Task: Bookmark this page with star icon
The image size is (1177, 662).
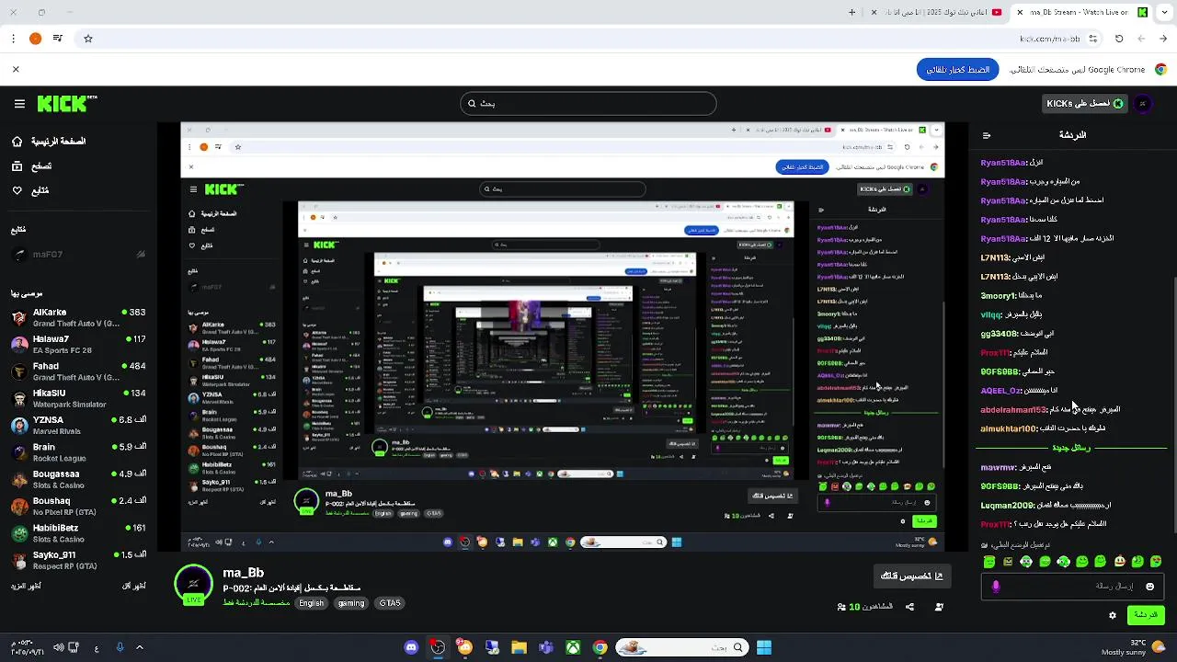Action: (88, 39)
